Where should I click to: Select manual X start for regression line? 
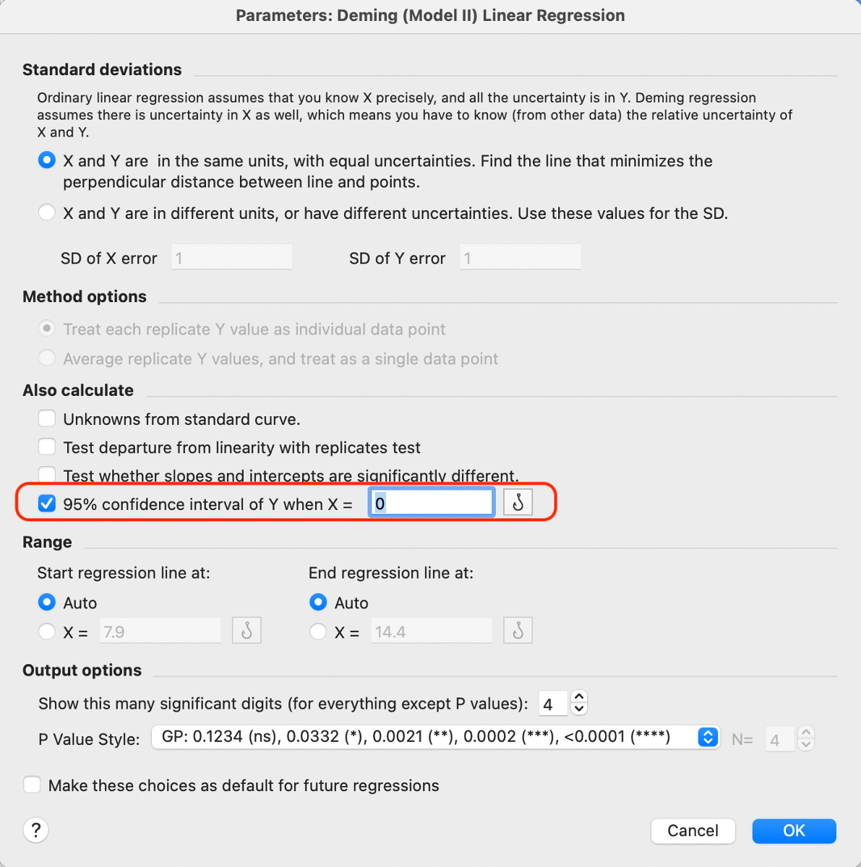(x=47, y=632)
